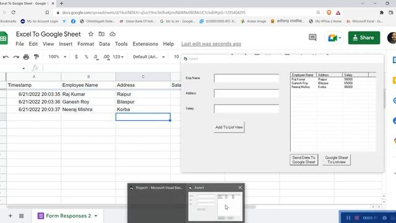Open comment history icon
396x223 pixels.
pyautogui.click(x=312, y=38)
